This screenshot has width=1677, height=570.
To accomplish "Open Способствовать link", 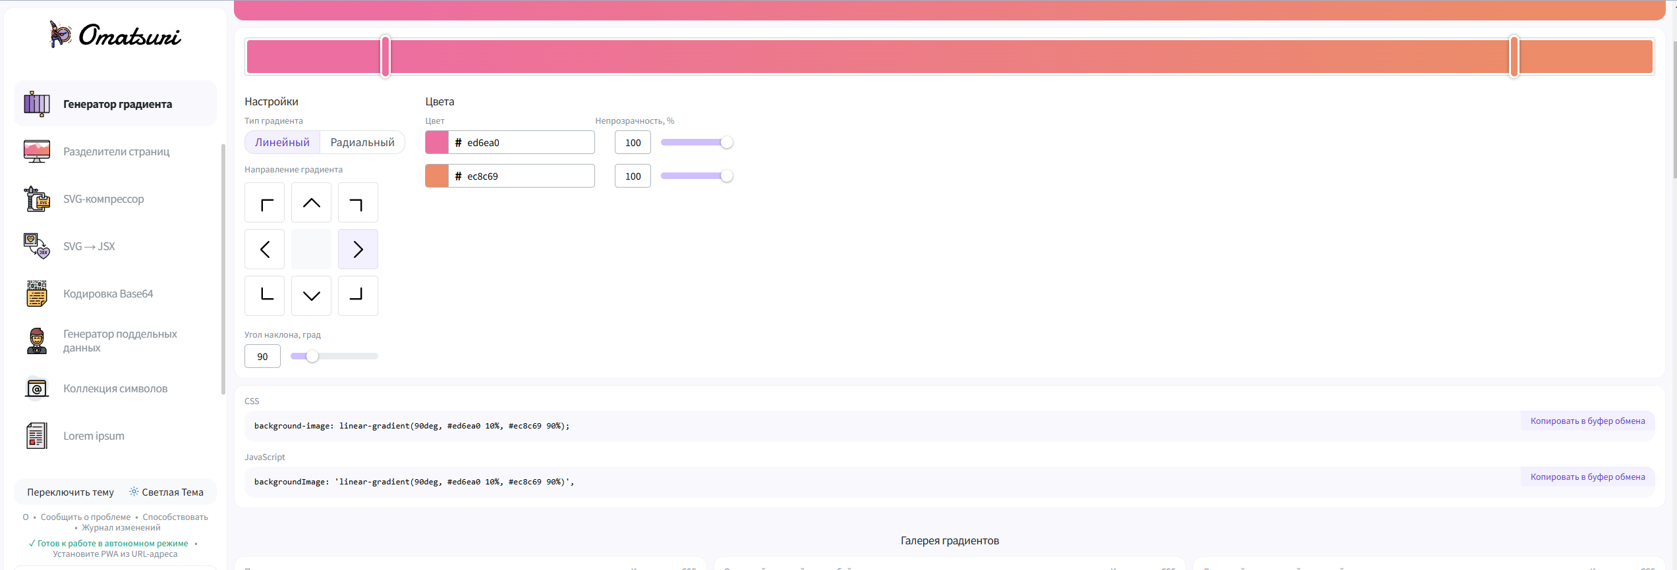I will [x=175, y=517].
